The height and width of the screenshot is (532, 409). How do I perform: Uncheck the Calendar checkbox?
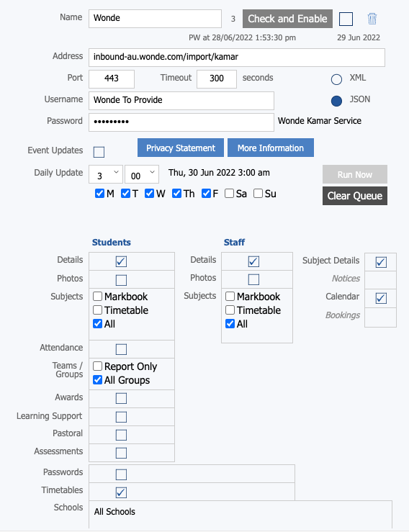(x=381, y=298)
